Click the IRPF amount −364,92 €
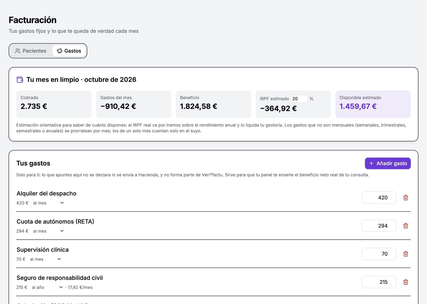427x304 pixels. pyautogui.click(x=278, y=109)
